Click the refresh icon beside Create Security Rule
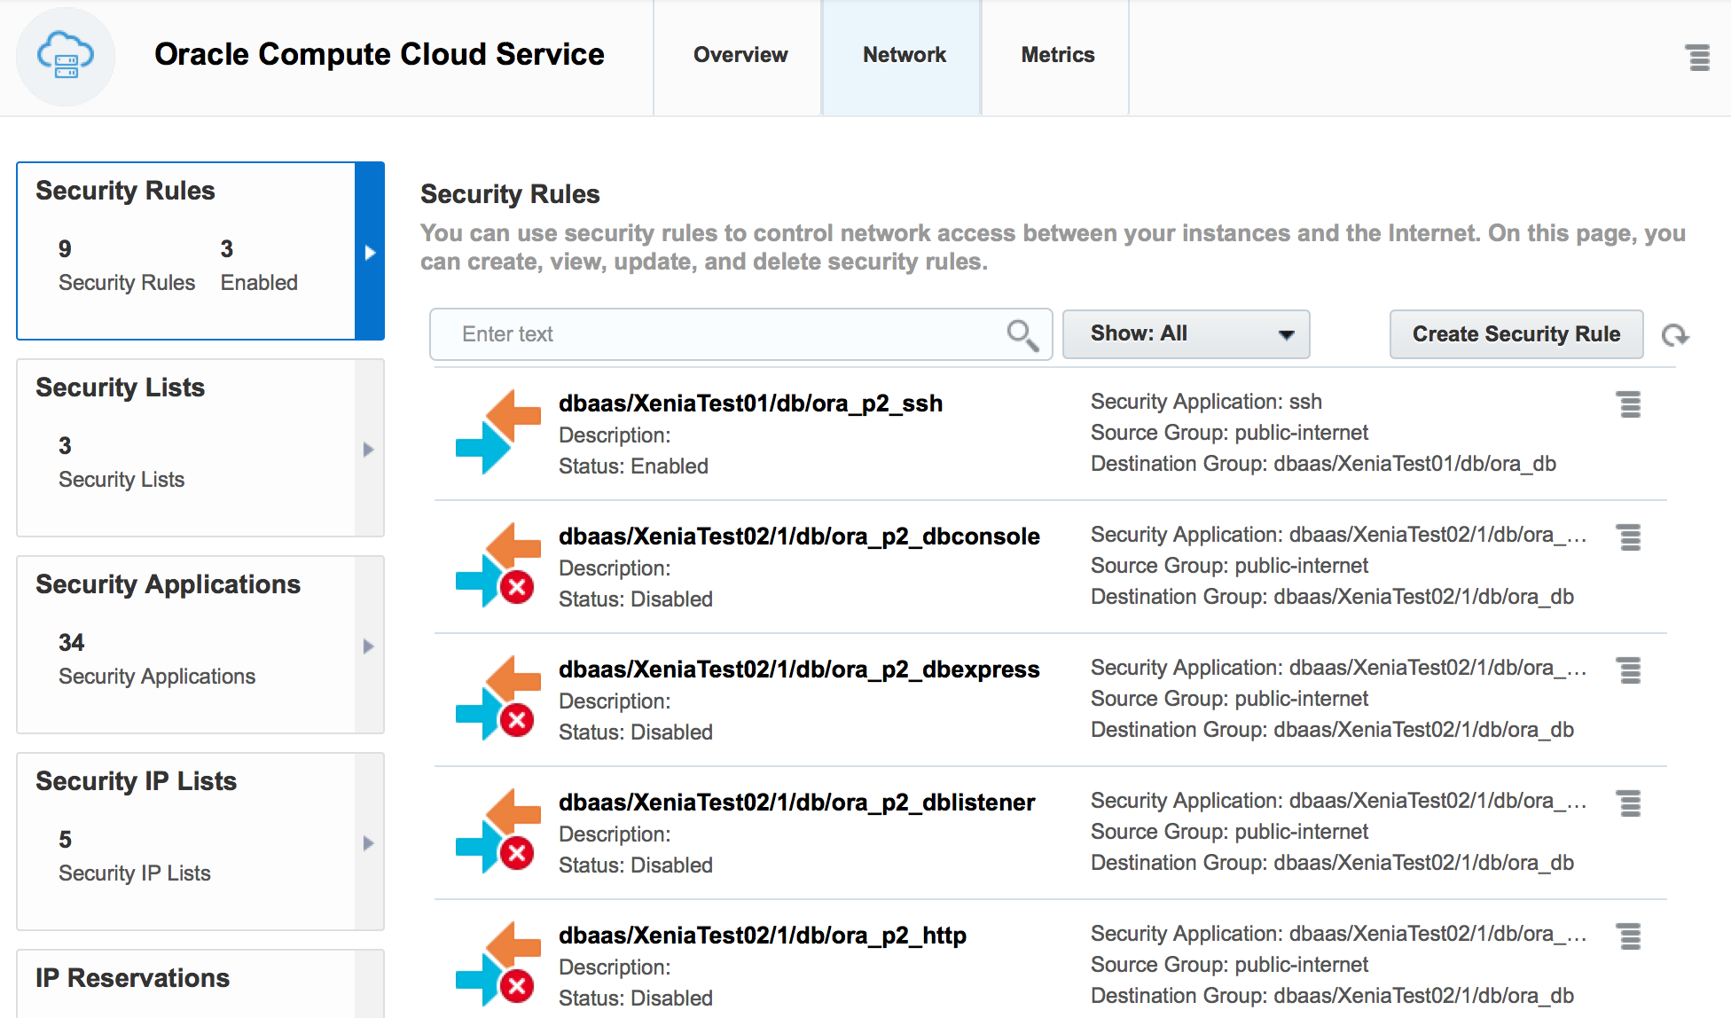This screenshot has width=1731, height=1018. tap(1674, 335)
